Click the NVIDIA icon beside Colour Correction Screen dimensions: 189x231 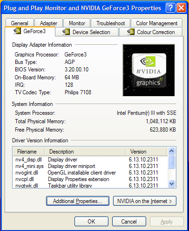tap(130, 32)
